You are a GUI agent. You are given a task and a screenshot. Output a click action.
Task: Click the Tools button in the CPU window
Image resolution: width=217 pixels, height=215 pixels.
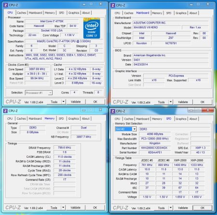pos(54,102)
